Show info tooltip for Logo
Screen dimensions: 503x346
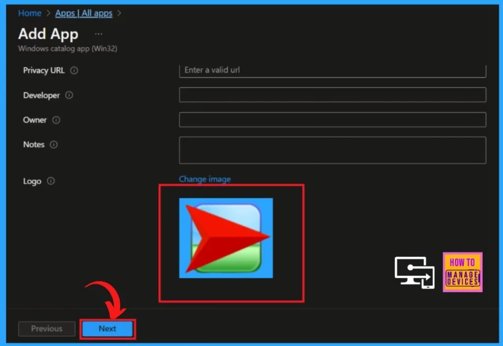pyautogui.click(x=51, y=181)
